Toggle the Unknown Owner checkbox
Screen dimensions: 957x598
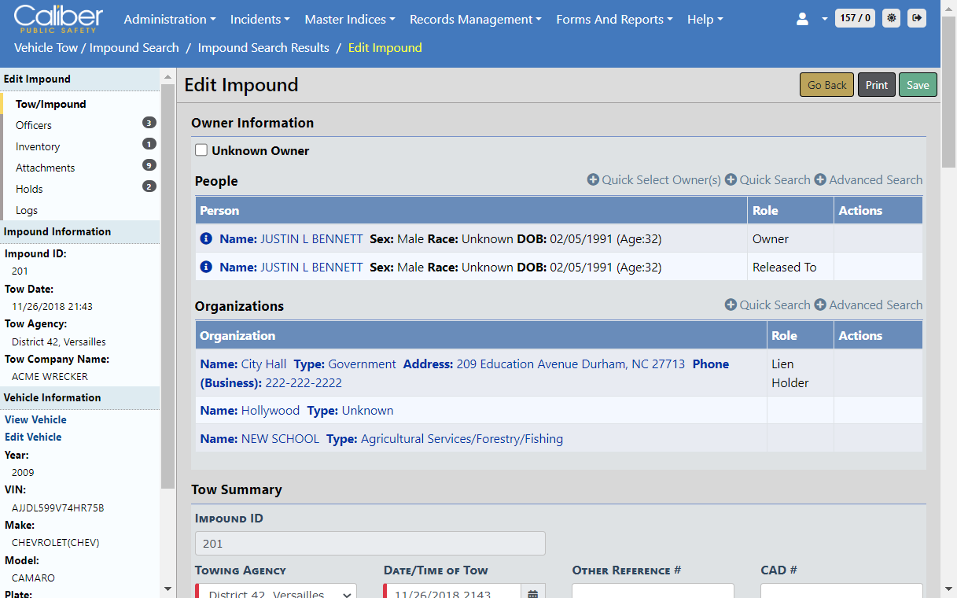[x=201, y=150]
